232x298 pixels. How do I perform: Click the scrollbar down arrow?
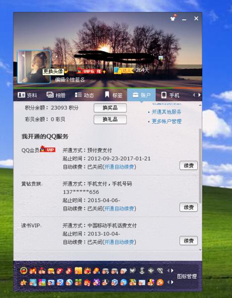pyautogui.click(x=200, y=250)
